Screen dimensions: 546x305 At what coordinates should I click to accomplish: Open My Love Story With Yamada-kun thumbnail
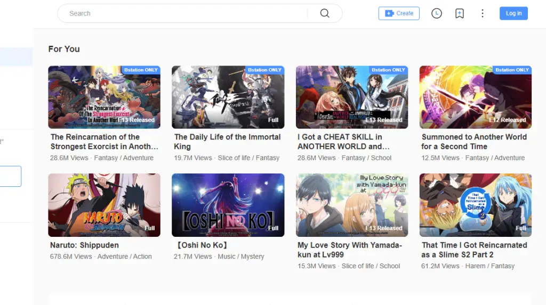[352, 205]
